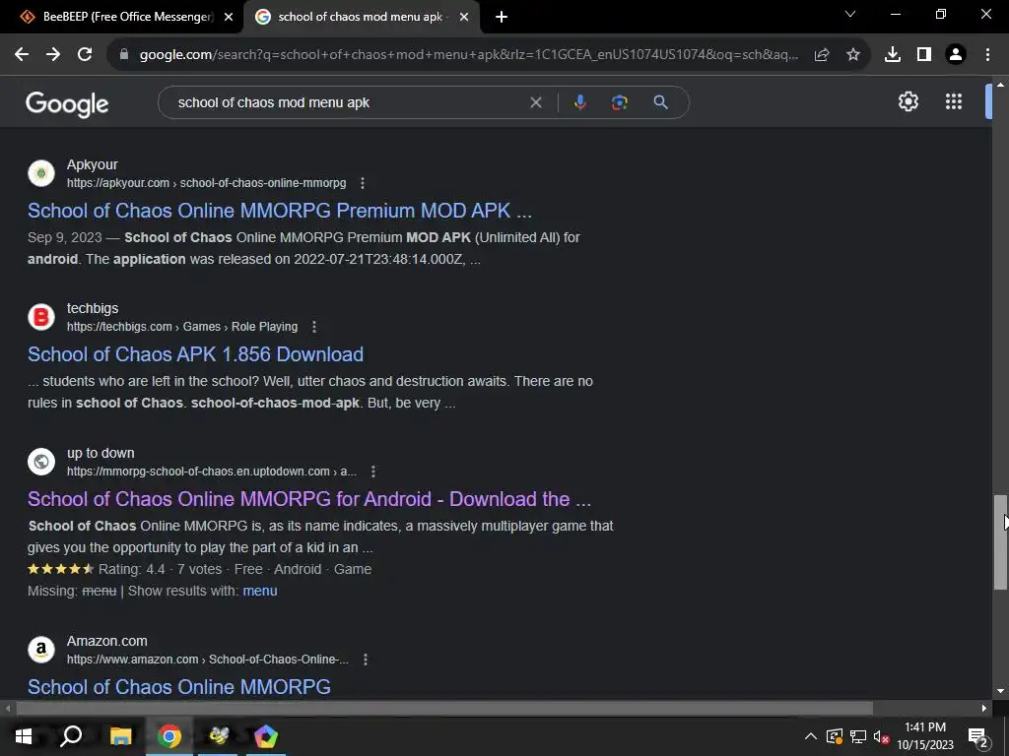
Task: Open more options for techbigs result
Action: [314, 327]
